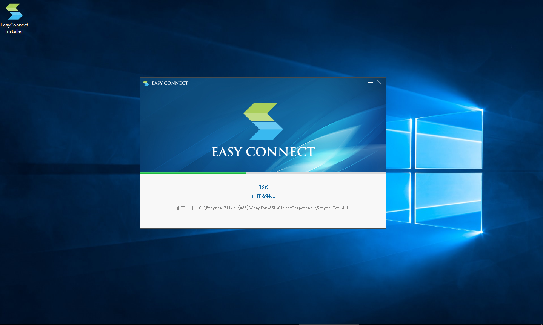Image resolution: width=543 pixels, height=325 pixels.
Task: Click the large Easy Connect logo emblem
Action: click(263, 121)
